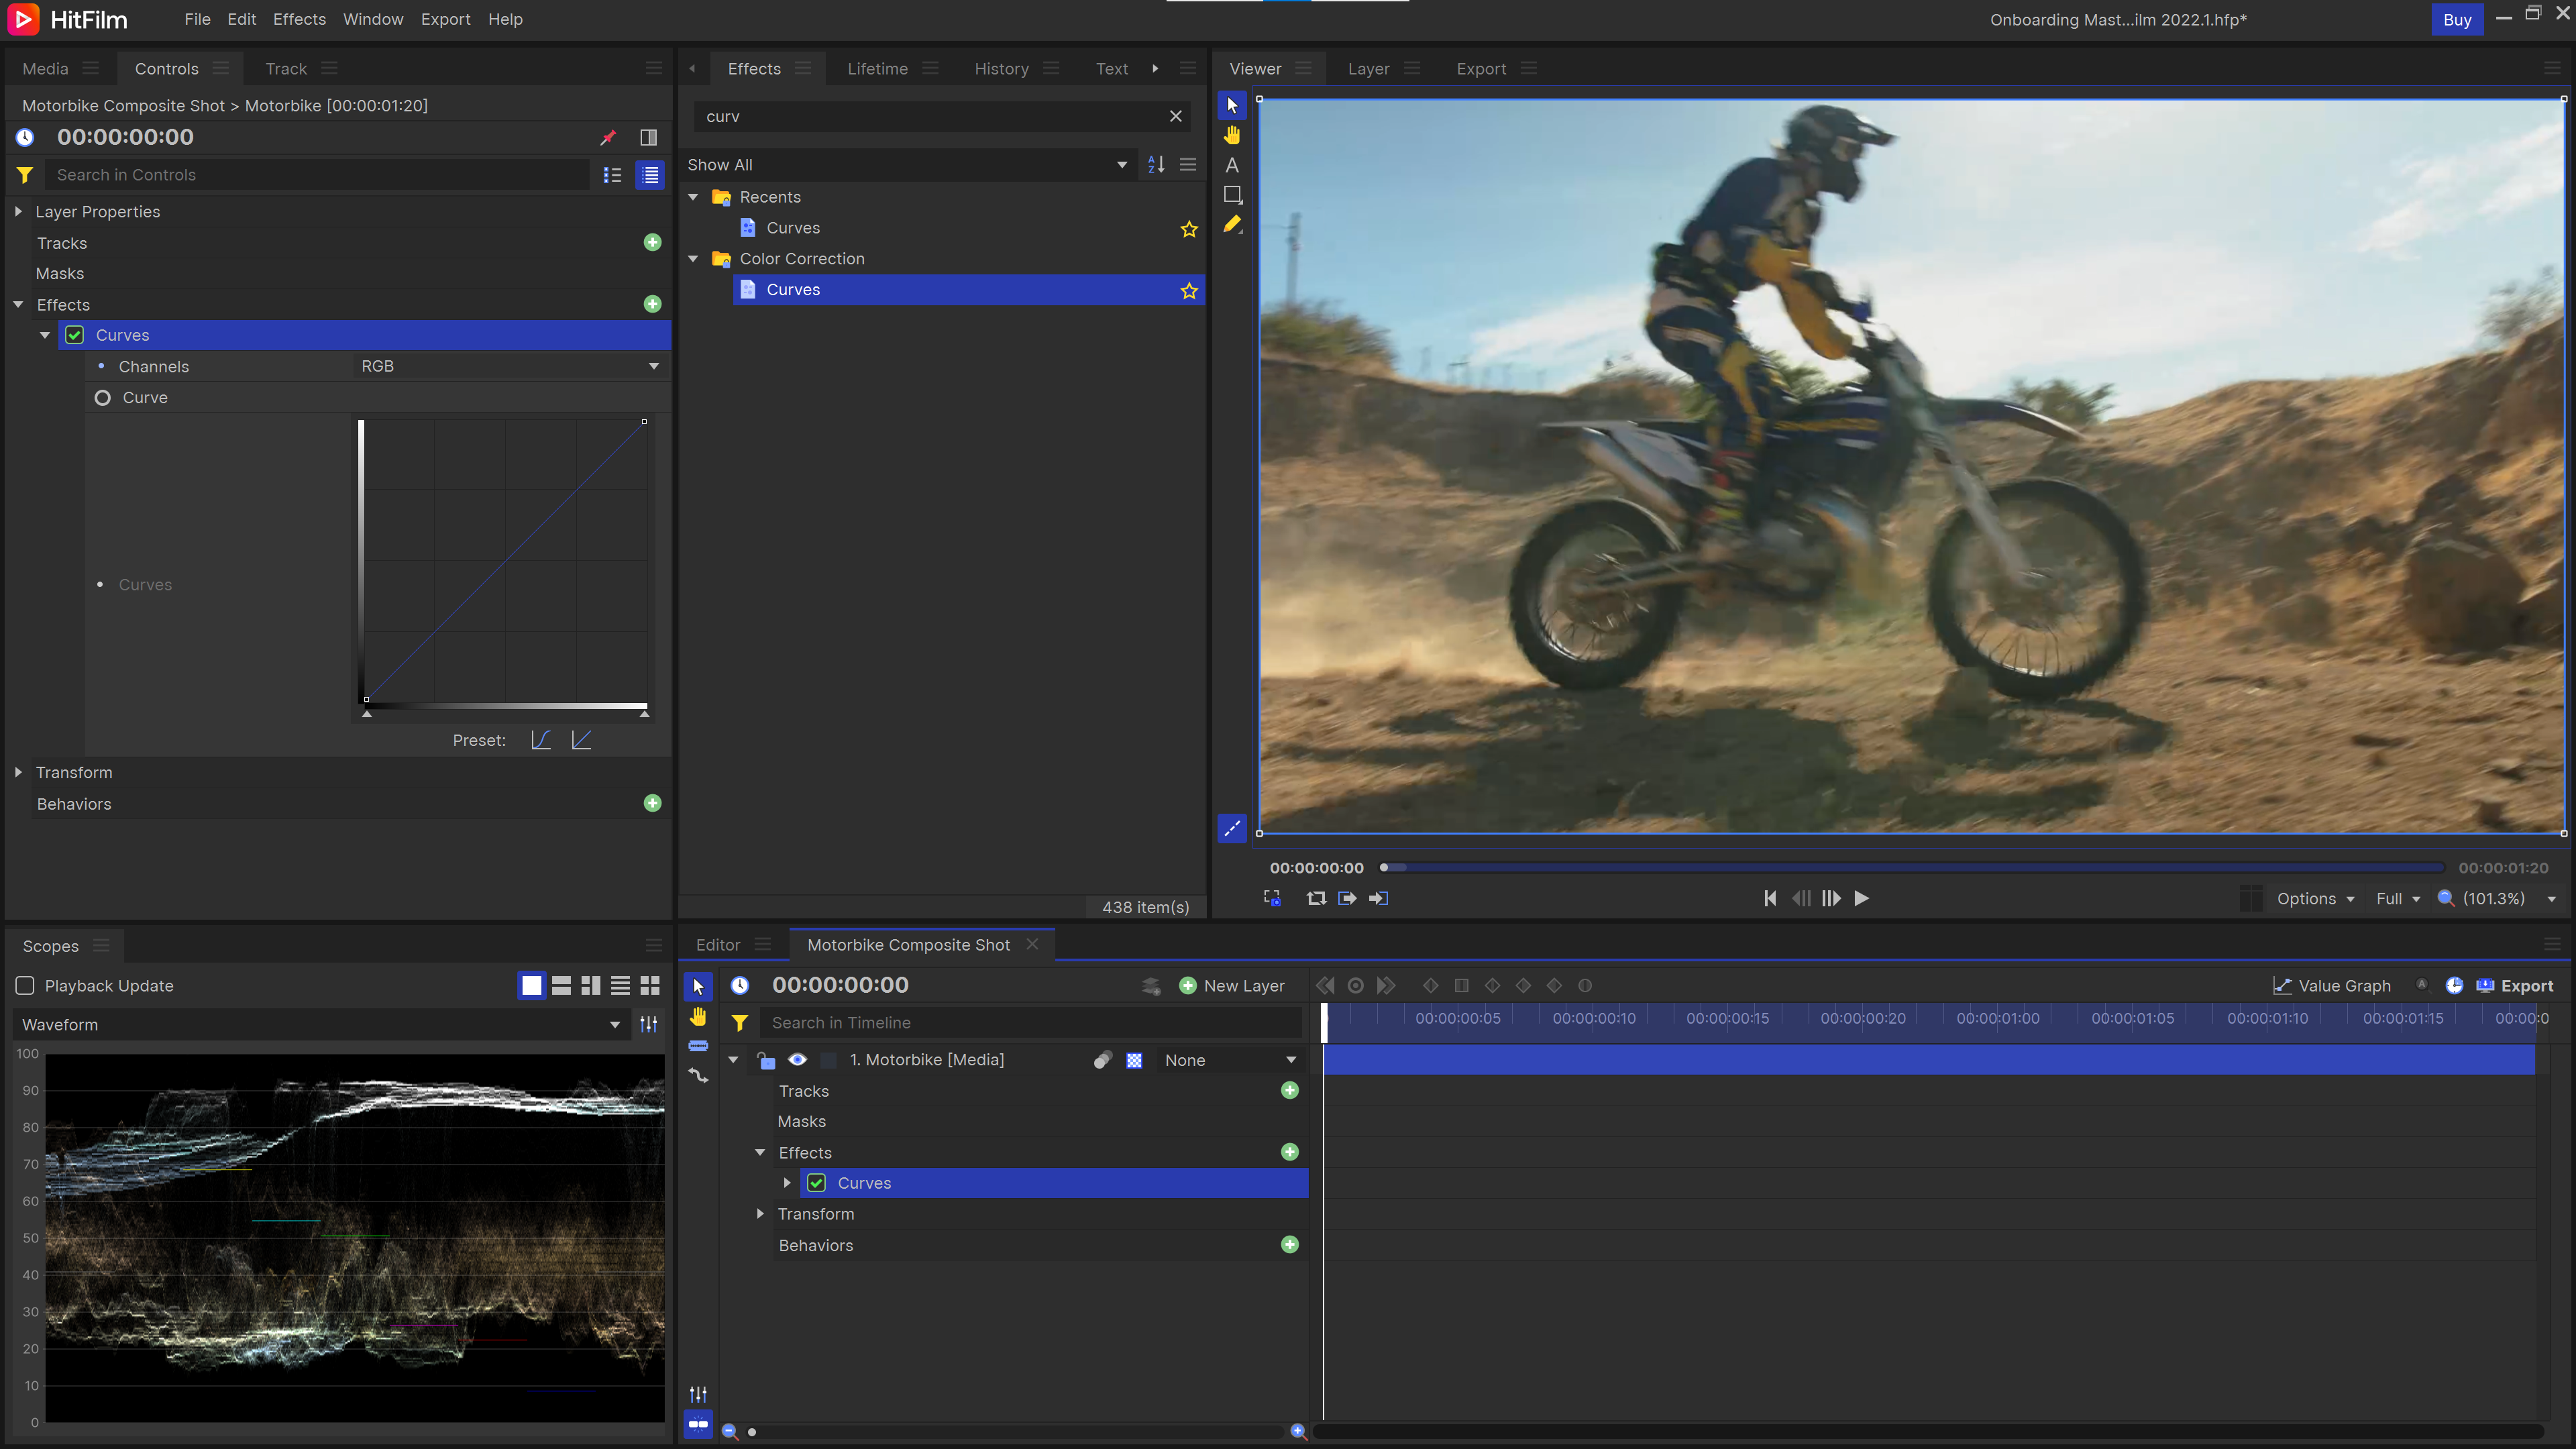Click the Buy button
This screenshot has width=2576, height=1449.
(x=2456, y=19)
